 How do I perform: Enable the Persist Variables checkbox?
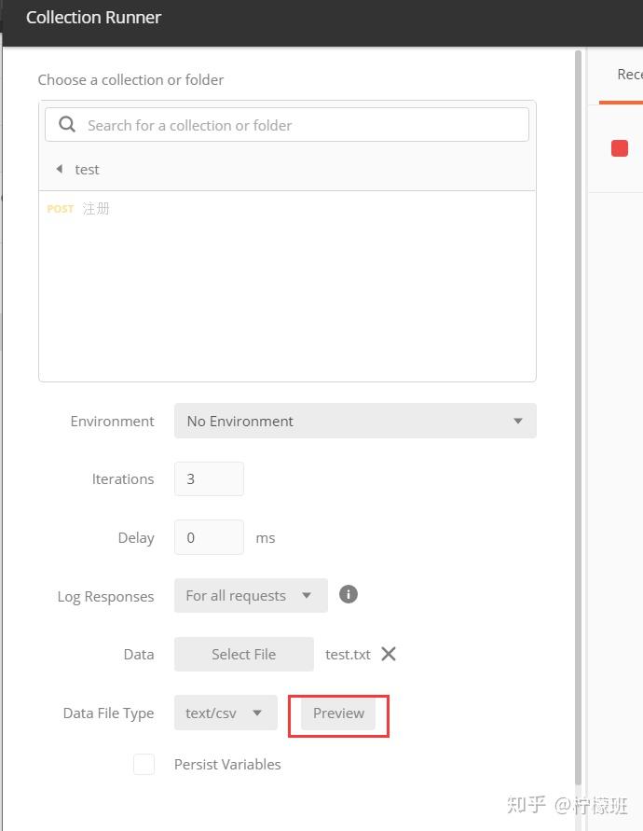point(144,764)
